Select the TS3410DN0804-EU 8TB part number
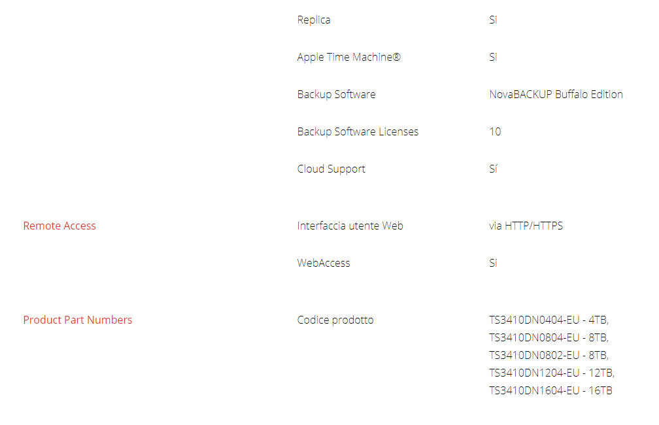 point(549,337)
